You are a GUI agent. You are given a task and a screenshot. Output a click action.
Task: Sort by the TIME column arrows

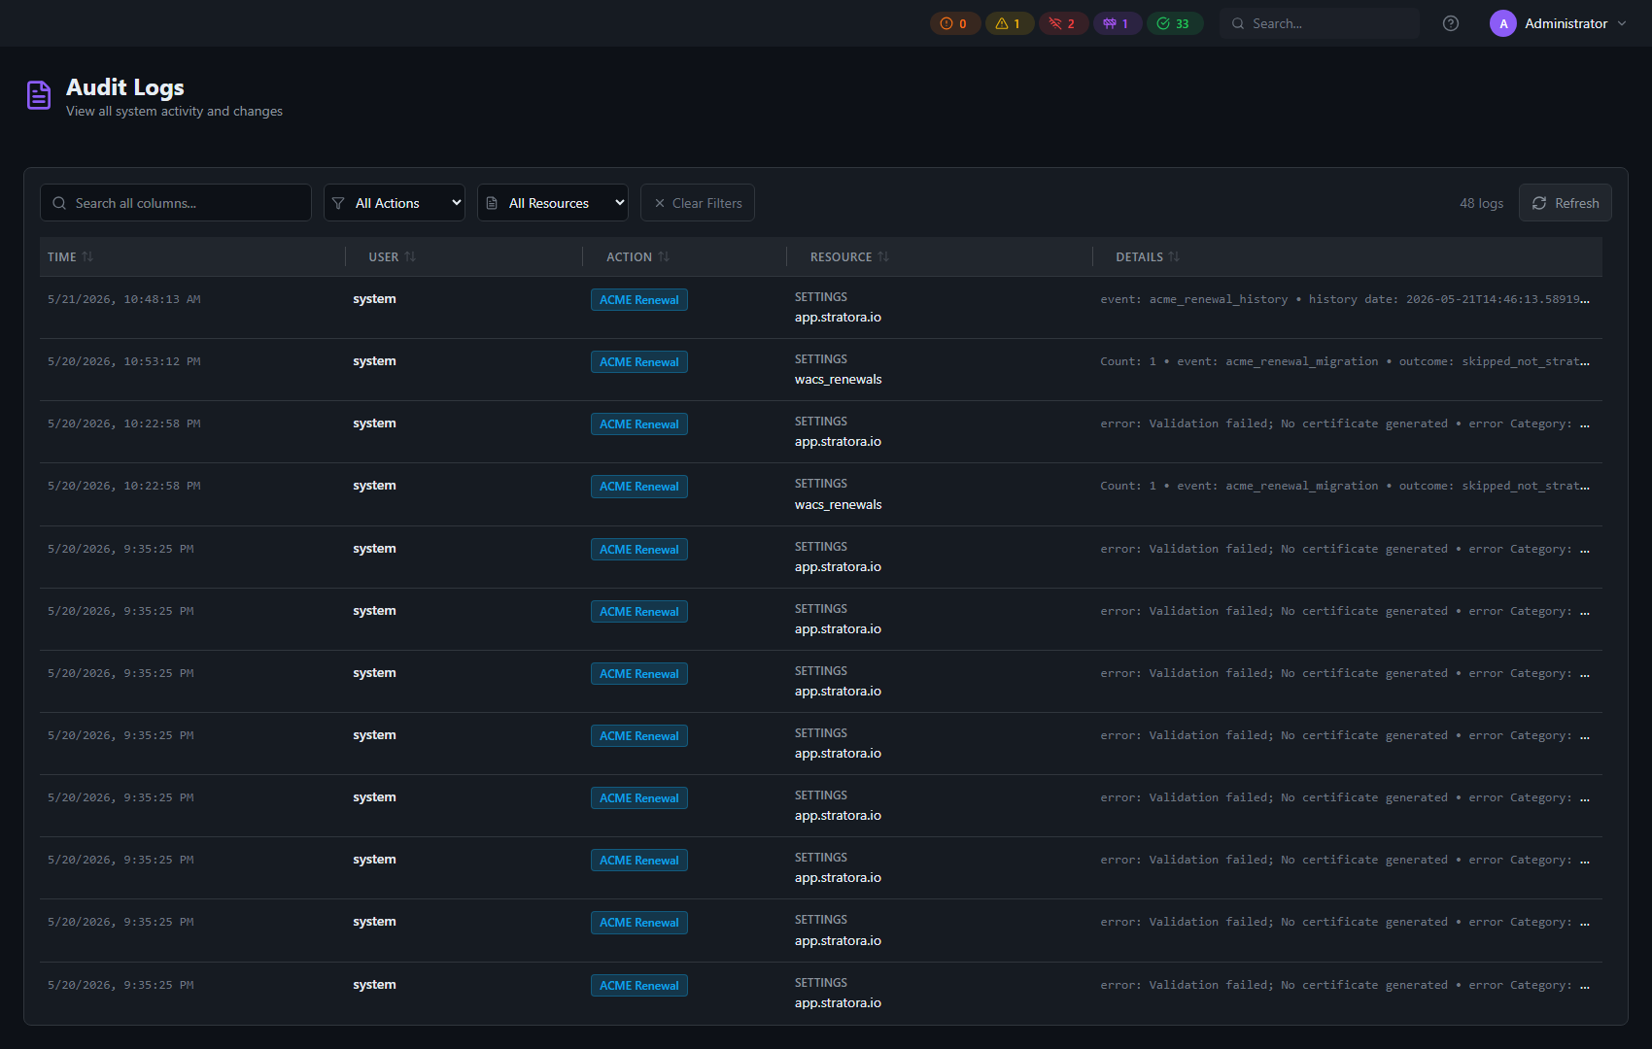coord(87,256)
